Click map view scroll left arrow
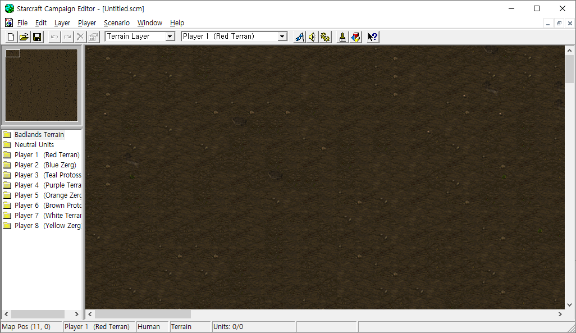Screen dimensions: 576x333 tap(90, 314)
